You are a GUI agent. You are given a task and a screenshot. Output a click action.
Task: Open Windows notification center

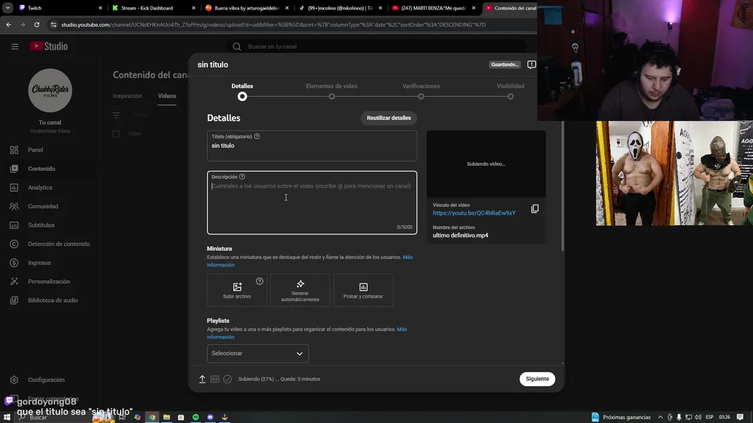(741, 417)
